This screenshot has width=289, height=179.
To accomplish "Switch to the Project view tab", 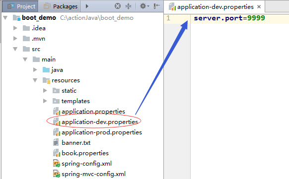I will coord(20,6).
